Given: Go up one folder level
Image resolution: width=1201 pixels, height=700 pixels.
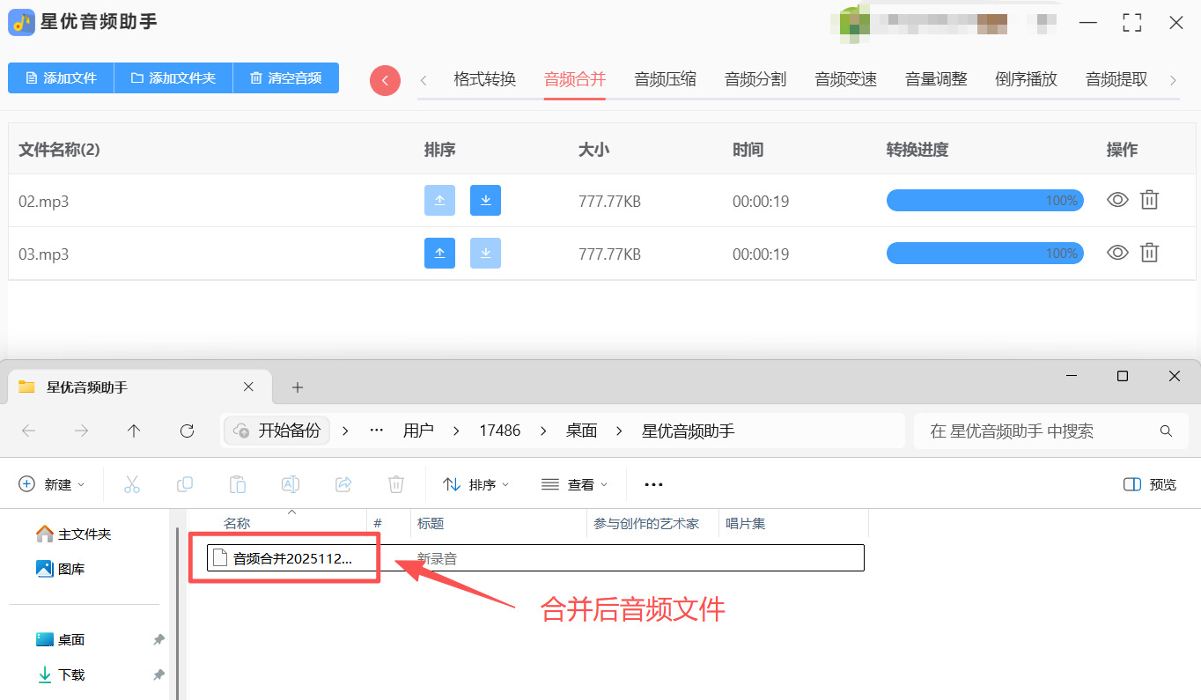Looking at the screenshot, I should [134, 431].
